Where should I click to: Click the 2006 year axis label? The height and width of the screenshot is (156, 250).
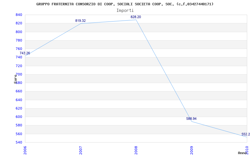pos(25,150)
